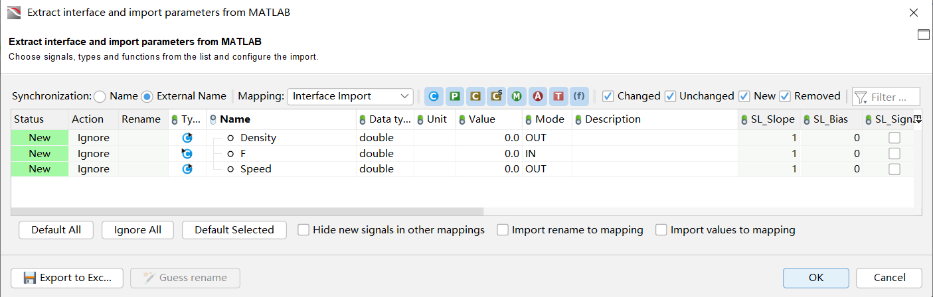
Task: Click the Status column header
Action: pyautogui.click(x=29, y=119)
